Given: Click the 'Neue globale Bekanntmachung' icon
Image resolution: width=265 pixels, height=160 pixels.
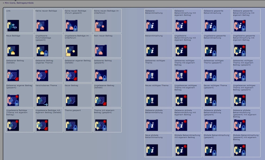Looking at the screenshot, I should [152, 150].
